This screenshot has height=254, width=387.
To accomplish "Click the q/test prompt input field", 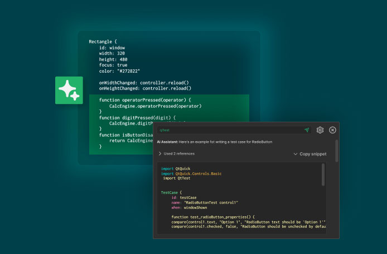I will [x=234, y=130].
